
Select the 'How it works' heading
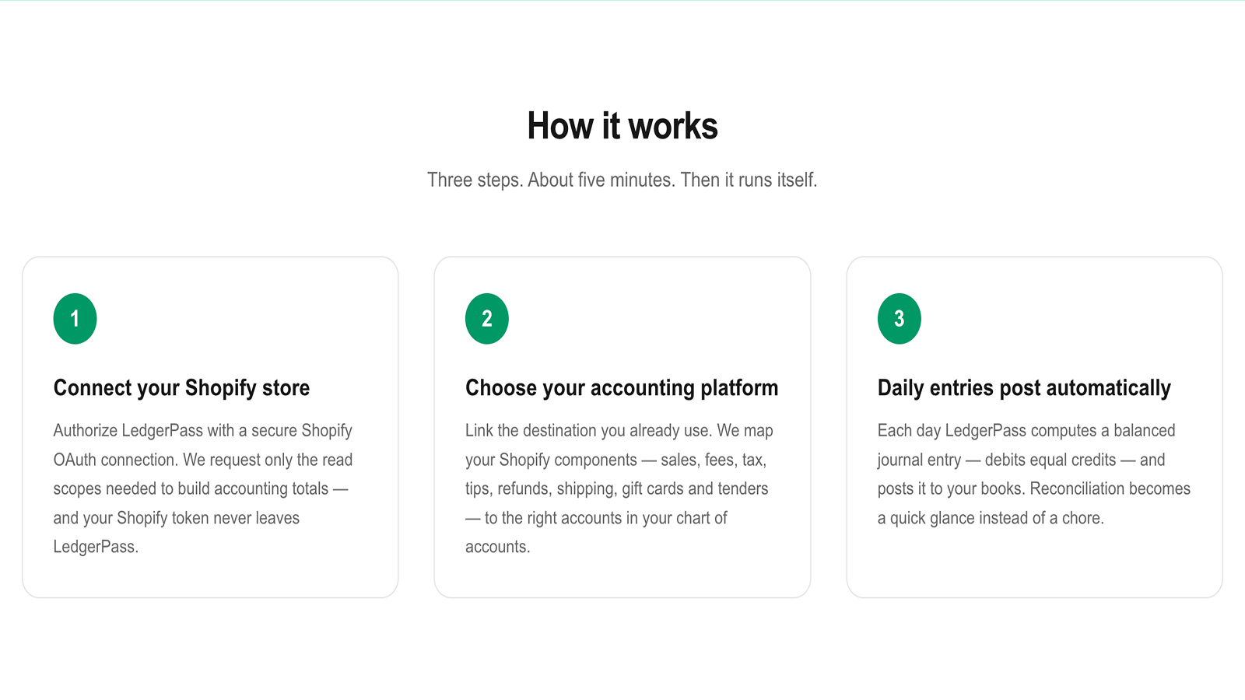point(622,126)
